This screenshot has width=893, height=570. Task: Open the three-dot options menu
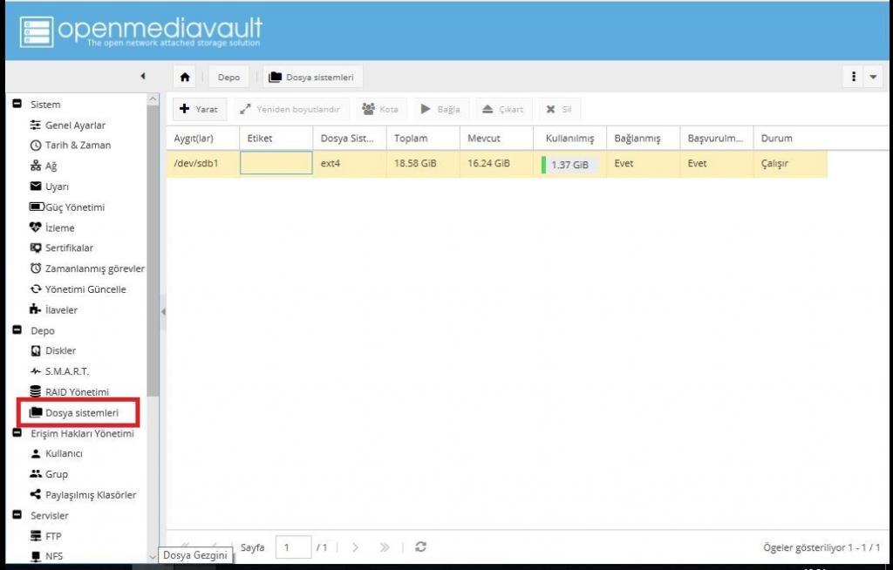pyautogui.click(x=853, y=77)
